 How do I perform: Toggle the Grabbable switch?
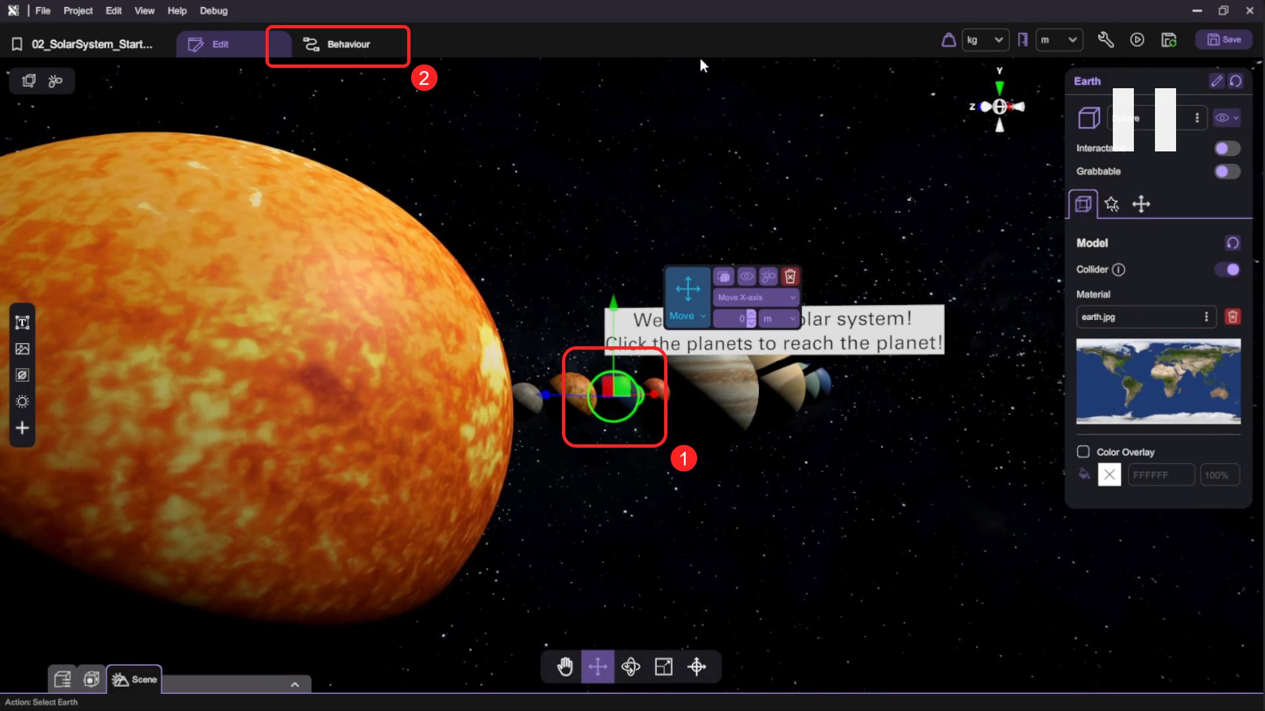tap(1227, 171)
